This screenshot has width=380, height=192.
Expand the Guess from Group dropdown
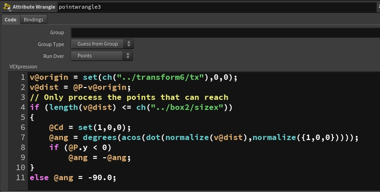(x=102, y=44)
